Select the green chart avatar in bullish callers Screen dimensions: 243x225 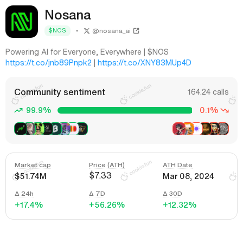21,129
